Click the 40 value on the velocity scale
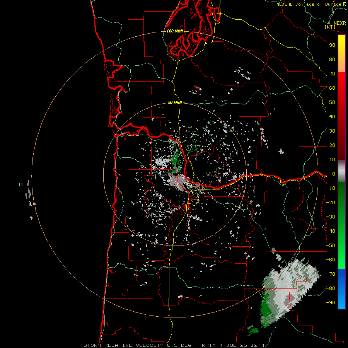Screen dimensions: 348x348 tap(332, 116)
